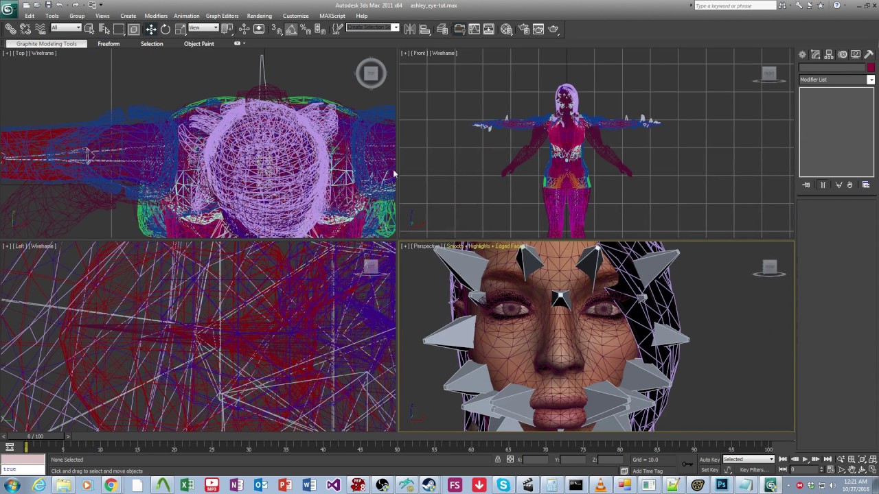Screen dimensions: 879x494
Task: Expand the Graphite ribbon minimize dropdown
Action: (x=240, y=43)
